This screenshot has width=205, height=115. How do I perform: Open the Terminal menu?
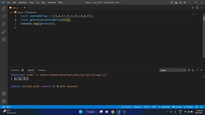[52, 3]
